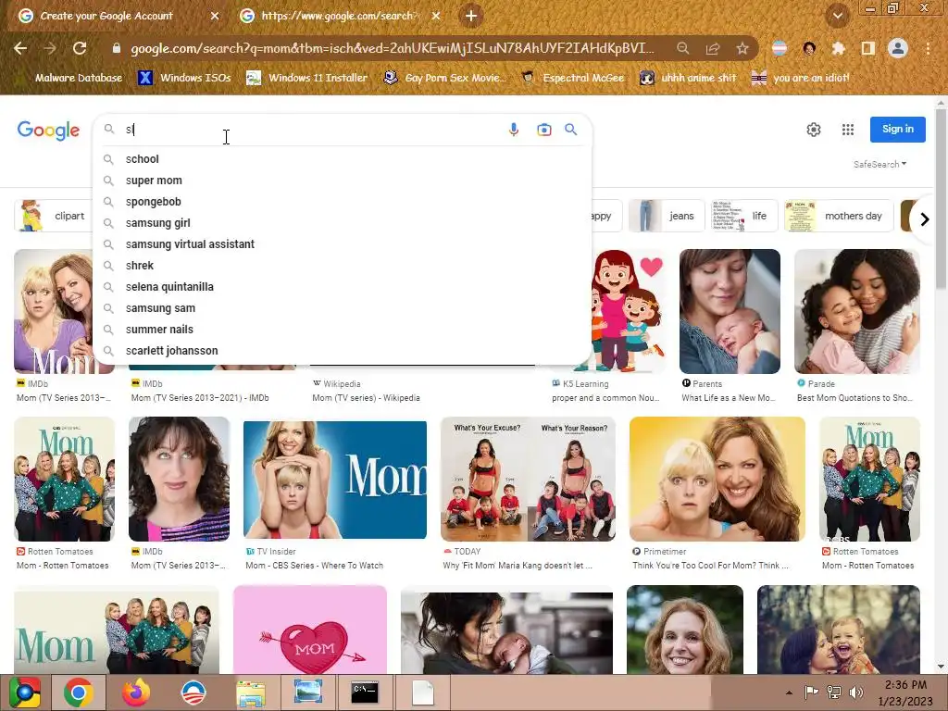Filter images by clipart chip
The height and width of the screenshot is (711, 948).
(x=53, y=216)
